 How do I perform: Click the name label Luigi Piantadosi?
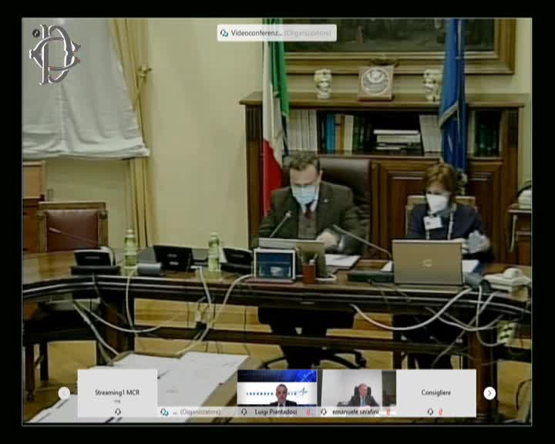pos(276,412)
